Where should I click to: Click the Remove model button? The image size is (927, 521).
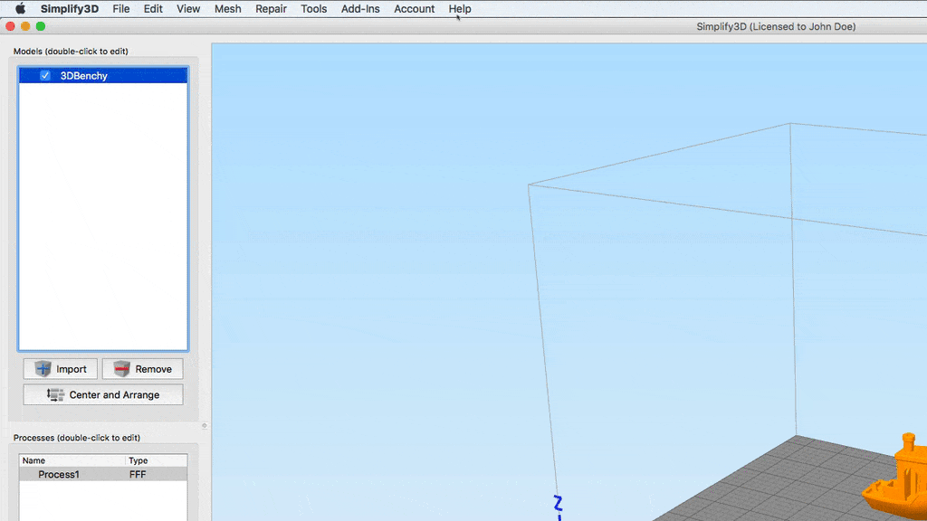[x=142, y=369]
